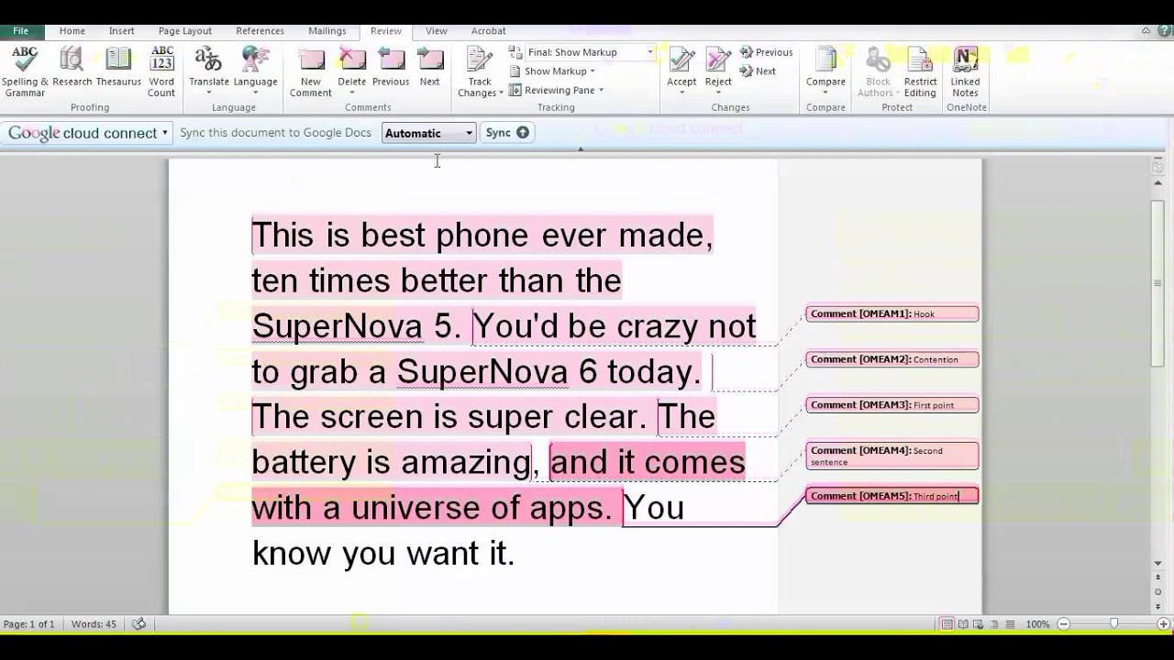Switch to the Mailings tab

coord(327,31)
